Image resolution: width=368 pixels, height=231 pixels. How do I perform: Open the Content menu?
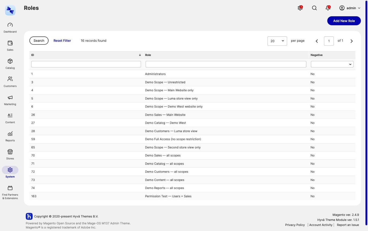[x=10, y=118]
